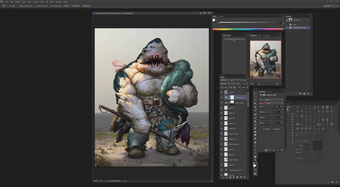Click the rainbow color spectrum ramp
Viewport: 340px width, 187px height.
[247, 29]
